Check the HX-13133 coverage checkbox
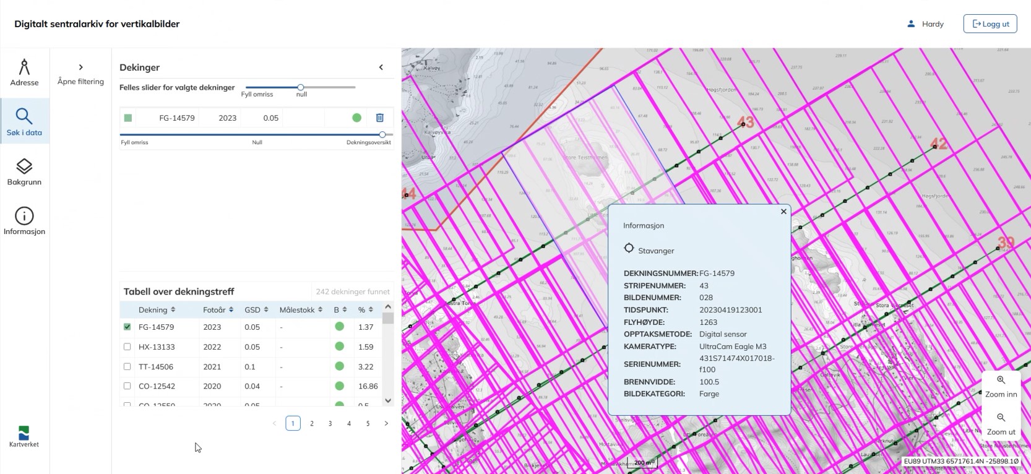The width and height of the screenshot is (1031, 474). click(127, 347)
